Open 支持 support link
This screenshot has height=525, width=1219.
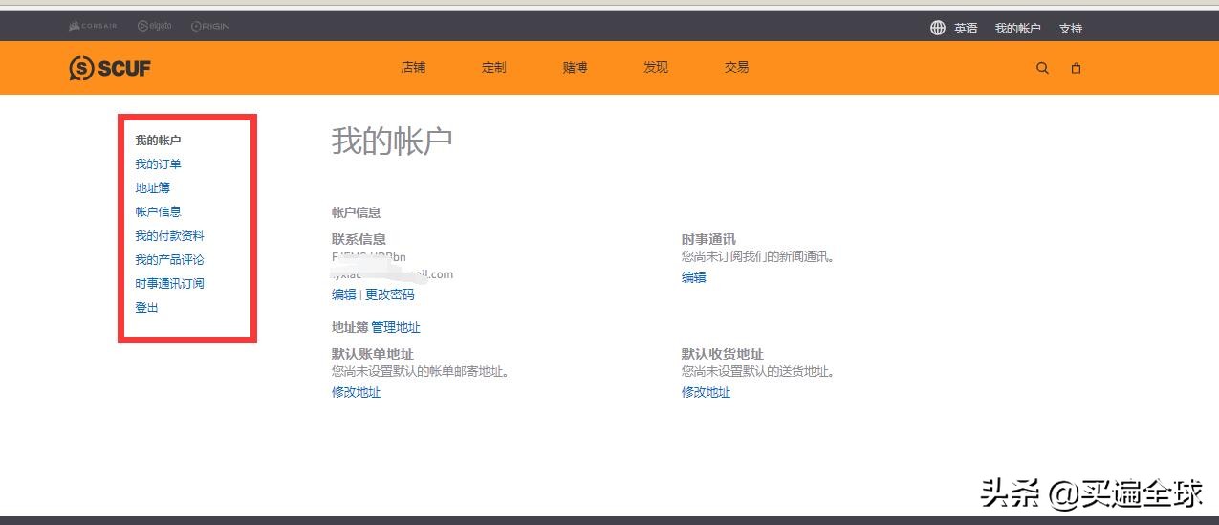point(1071,29)
